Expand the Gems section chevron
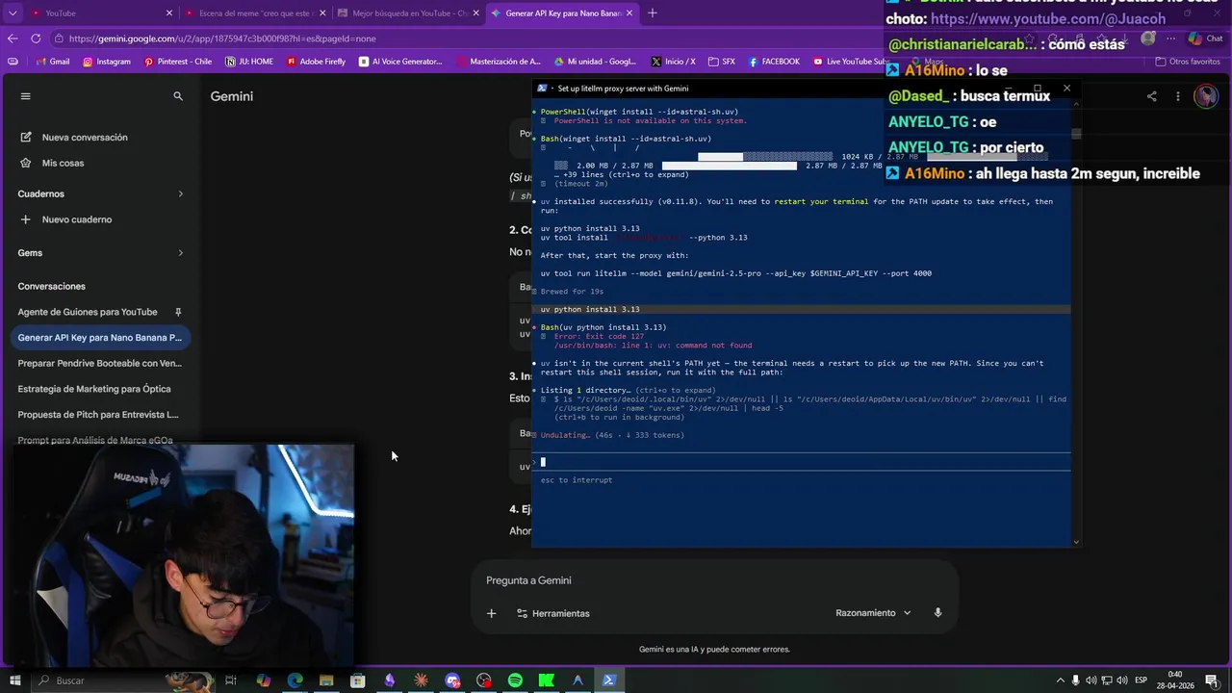Viewport: 1232px width, 693px height. coord(180,253)
